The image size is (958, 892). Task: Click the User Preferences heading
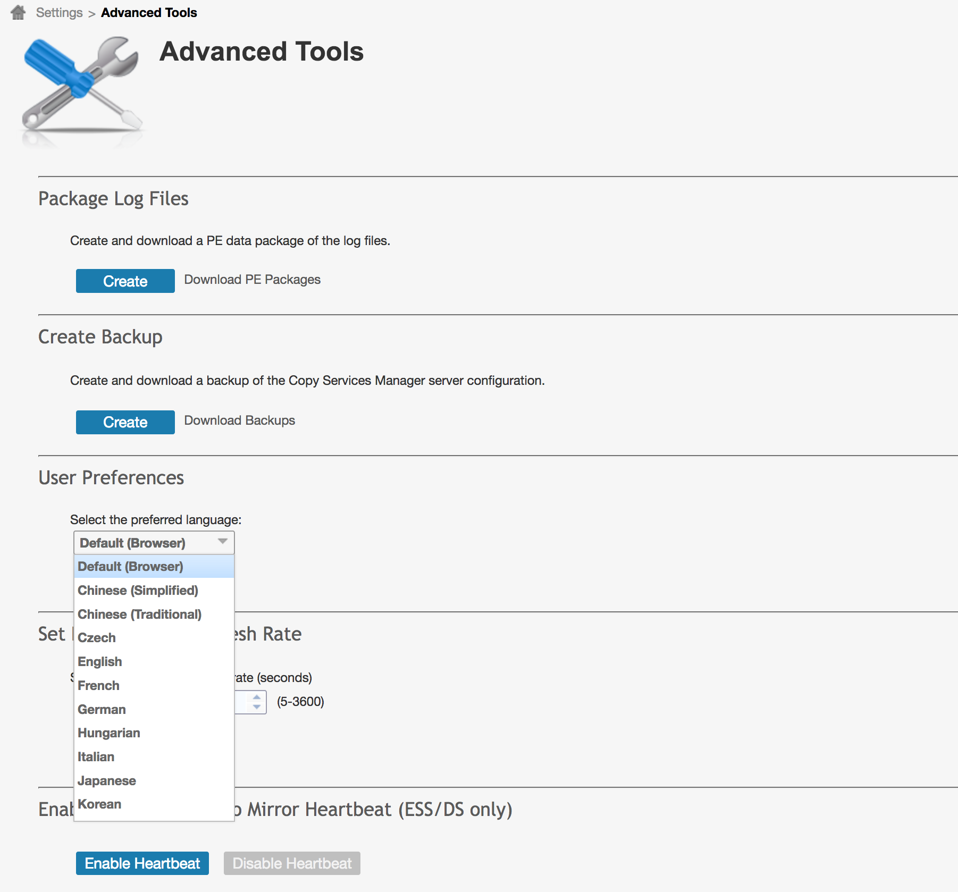[111, 477]
